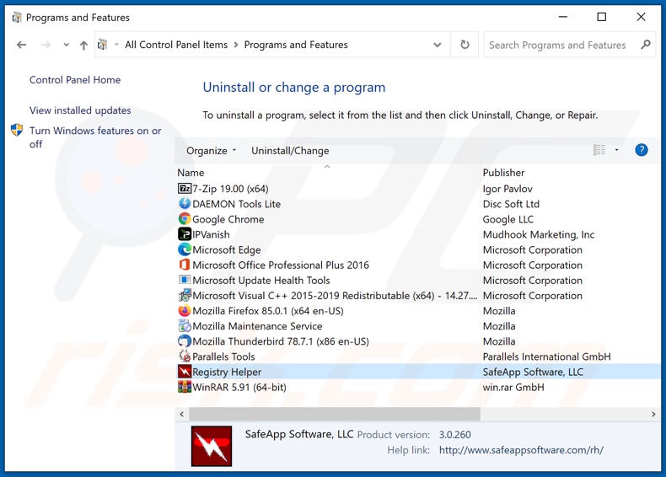
Task: Click the horizontal scrollbar thumb
Action: 335,414
